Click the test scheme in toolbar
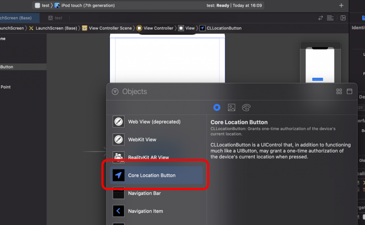 42,5
